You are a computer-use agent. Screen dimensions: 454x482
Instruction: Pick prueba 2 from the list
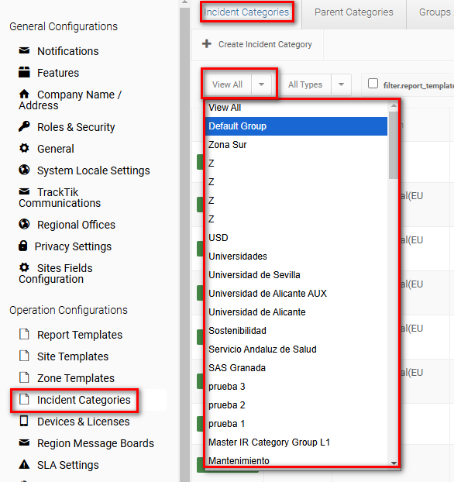297,405
